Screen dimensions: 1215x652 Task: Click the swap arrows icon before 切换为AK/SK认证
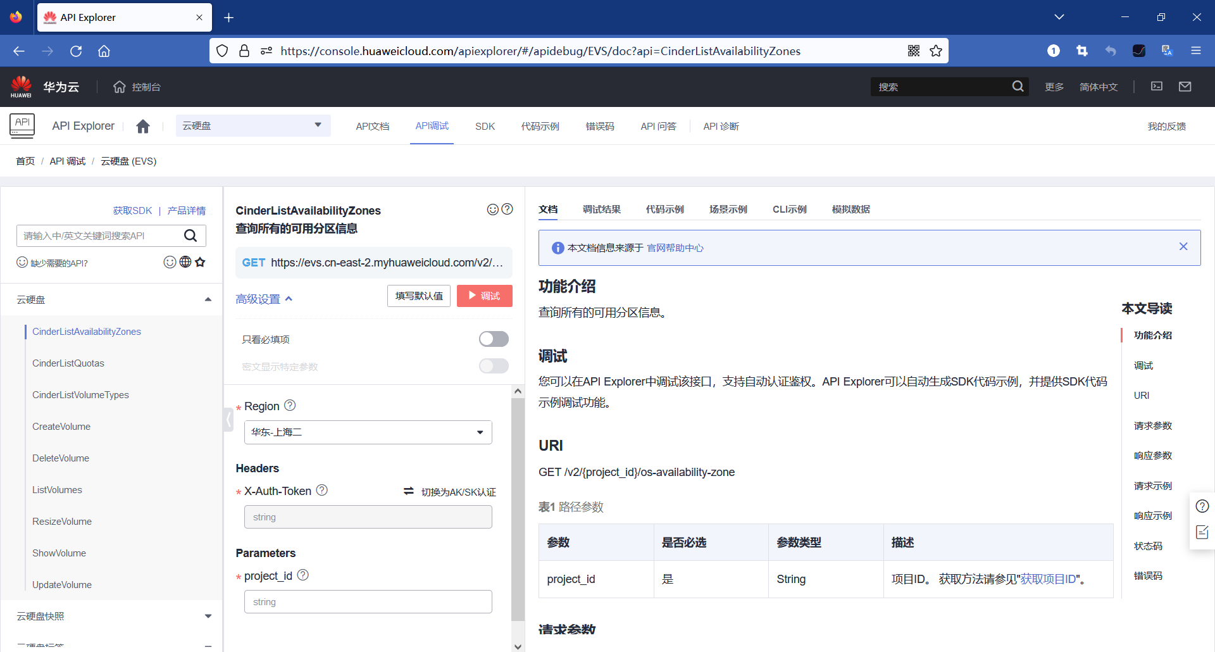coord(408,491)
